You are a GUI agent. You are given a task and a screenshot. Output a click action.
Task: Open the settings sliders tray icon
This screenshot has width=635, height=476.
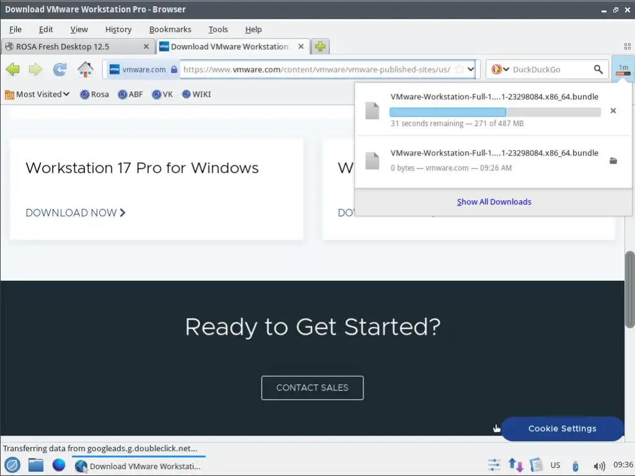point(494,465)
